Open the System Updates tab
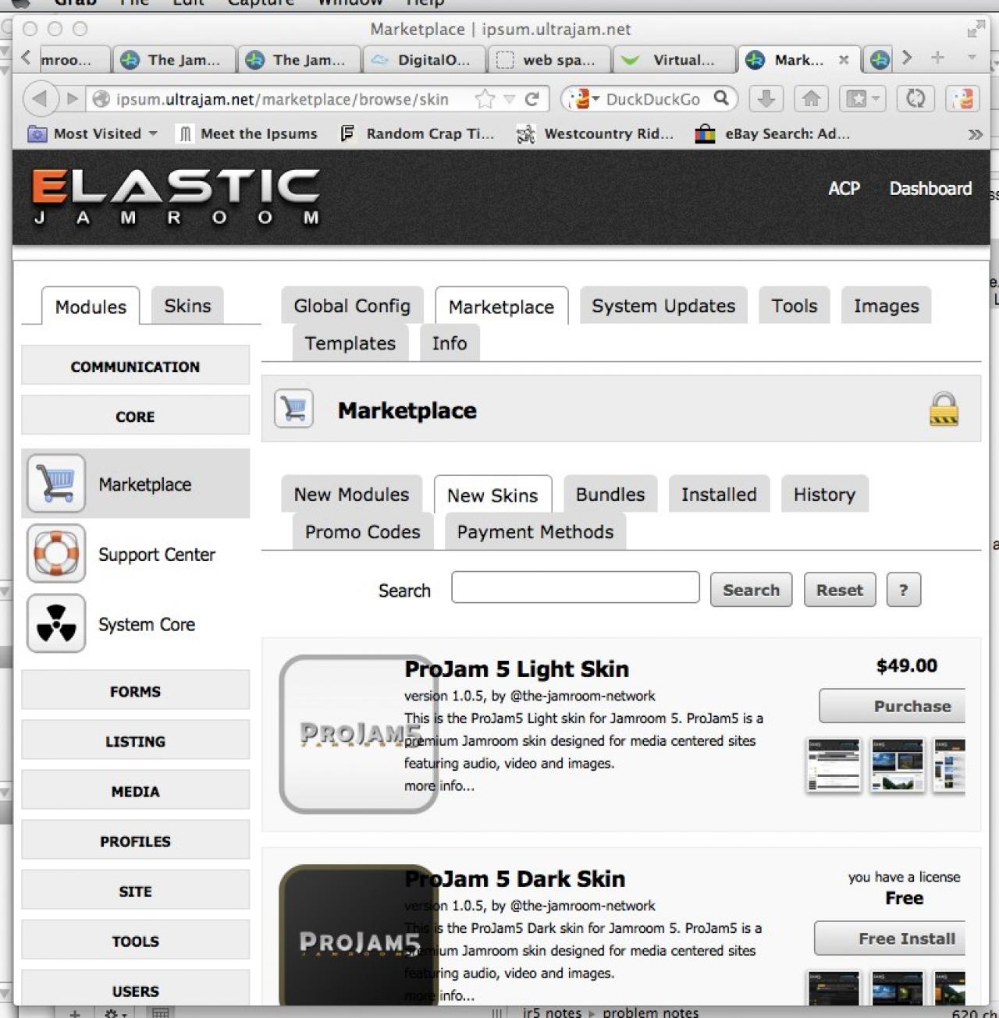This screenshot has height=1018, width=999. [x=663, y=306]
